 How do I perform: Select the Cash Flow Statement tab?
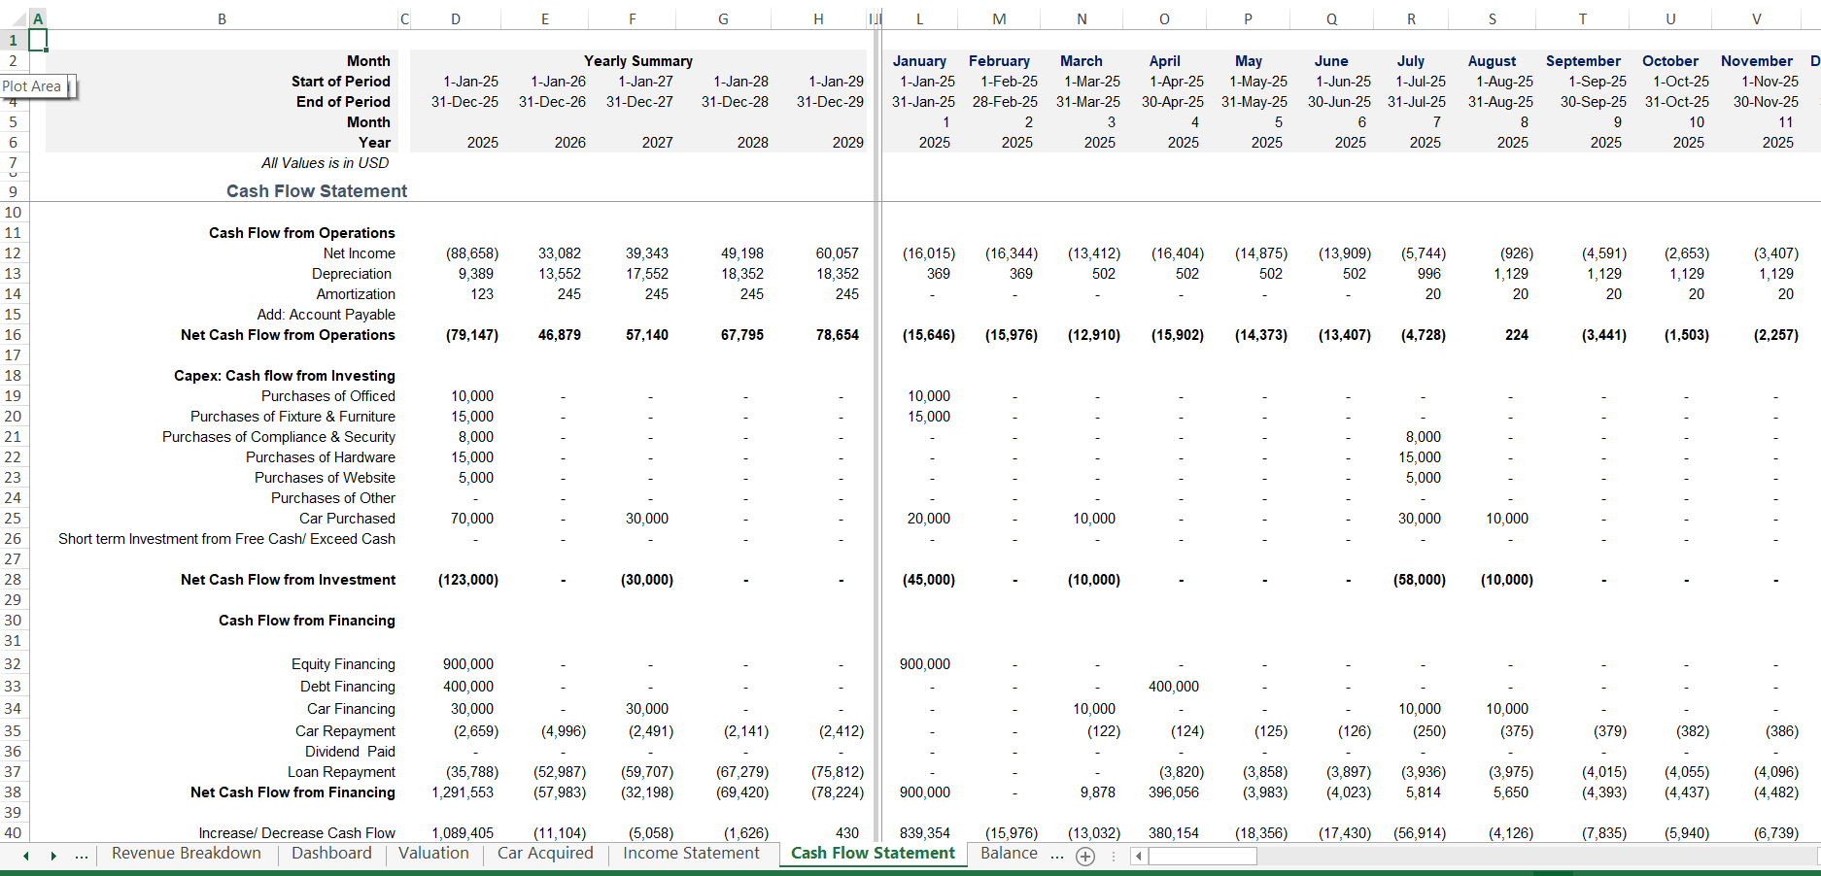pyautogui.click(x=873, y=854)
